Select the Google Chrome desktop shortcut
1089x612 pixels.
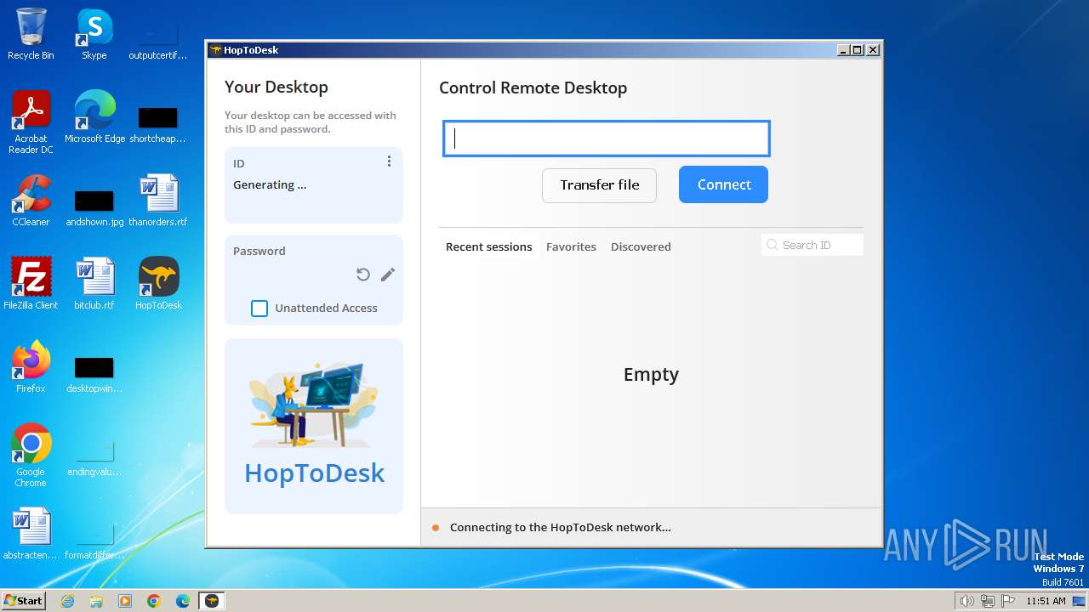(x=31, y=456)
